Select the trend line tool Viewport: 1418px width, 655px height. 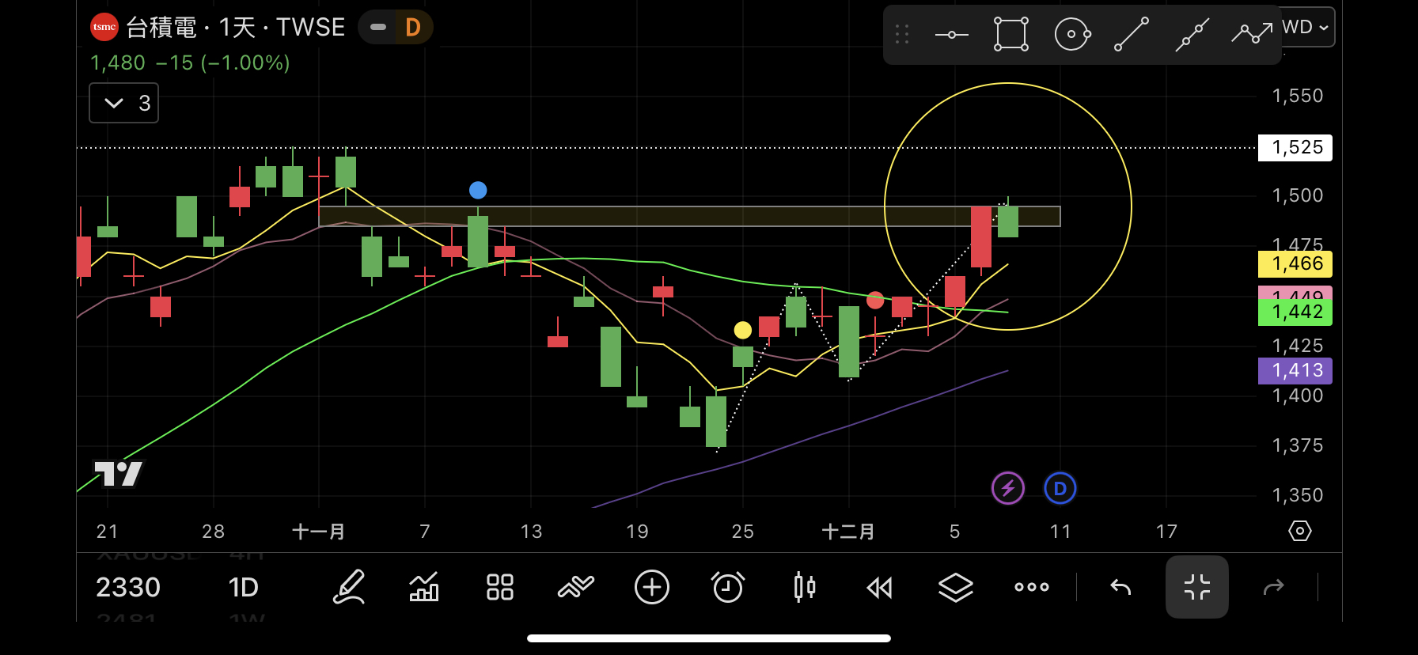(x=1132, y=34)
